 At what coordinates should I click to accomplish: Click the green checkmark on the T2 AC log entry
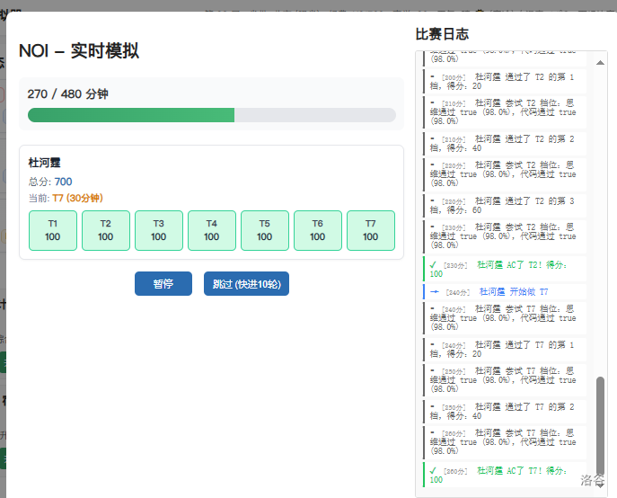[x=433, y=265]
